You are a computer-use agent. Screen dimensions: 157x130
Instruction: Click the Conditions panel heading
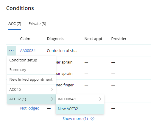[20, 8]
